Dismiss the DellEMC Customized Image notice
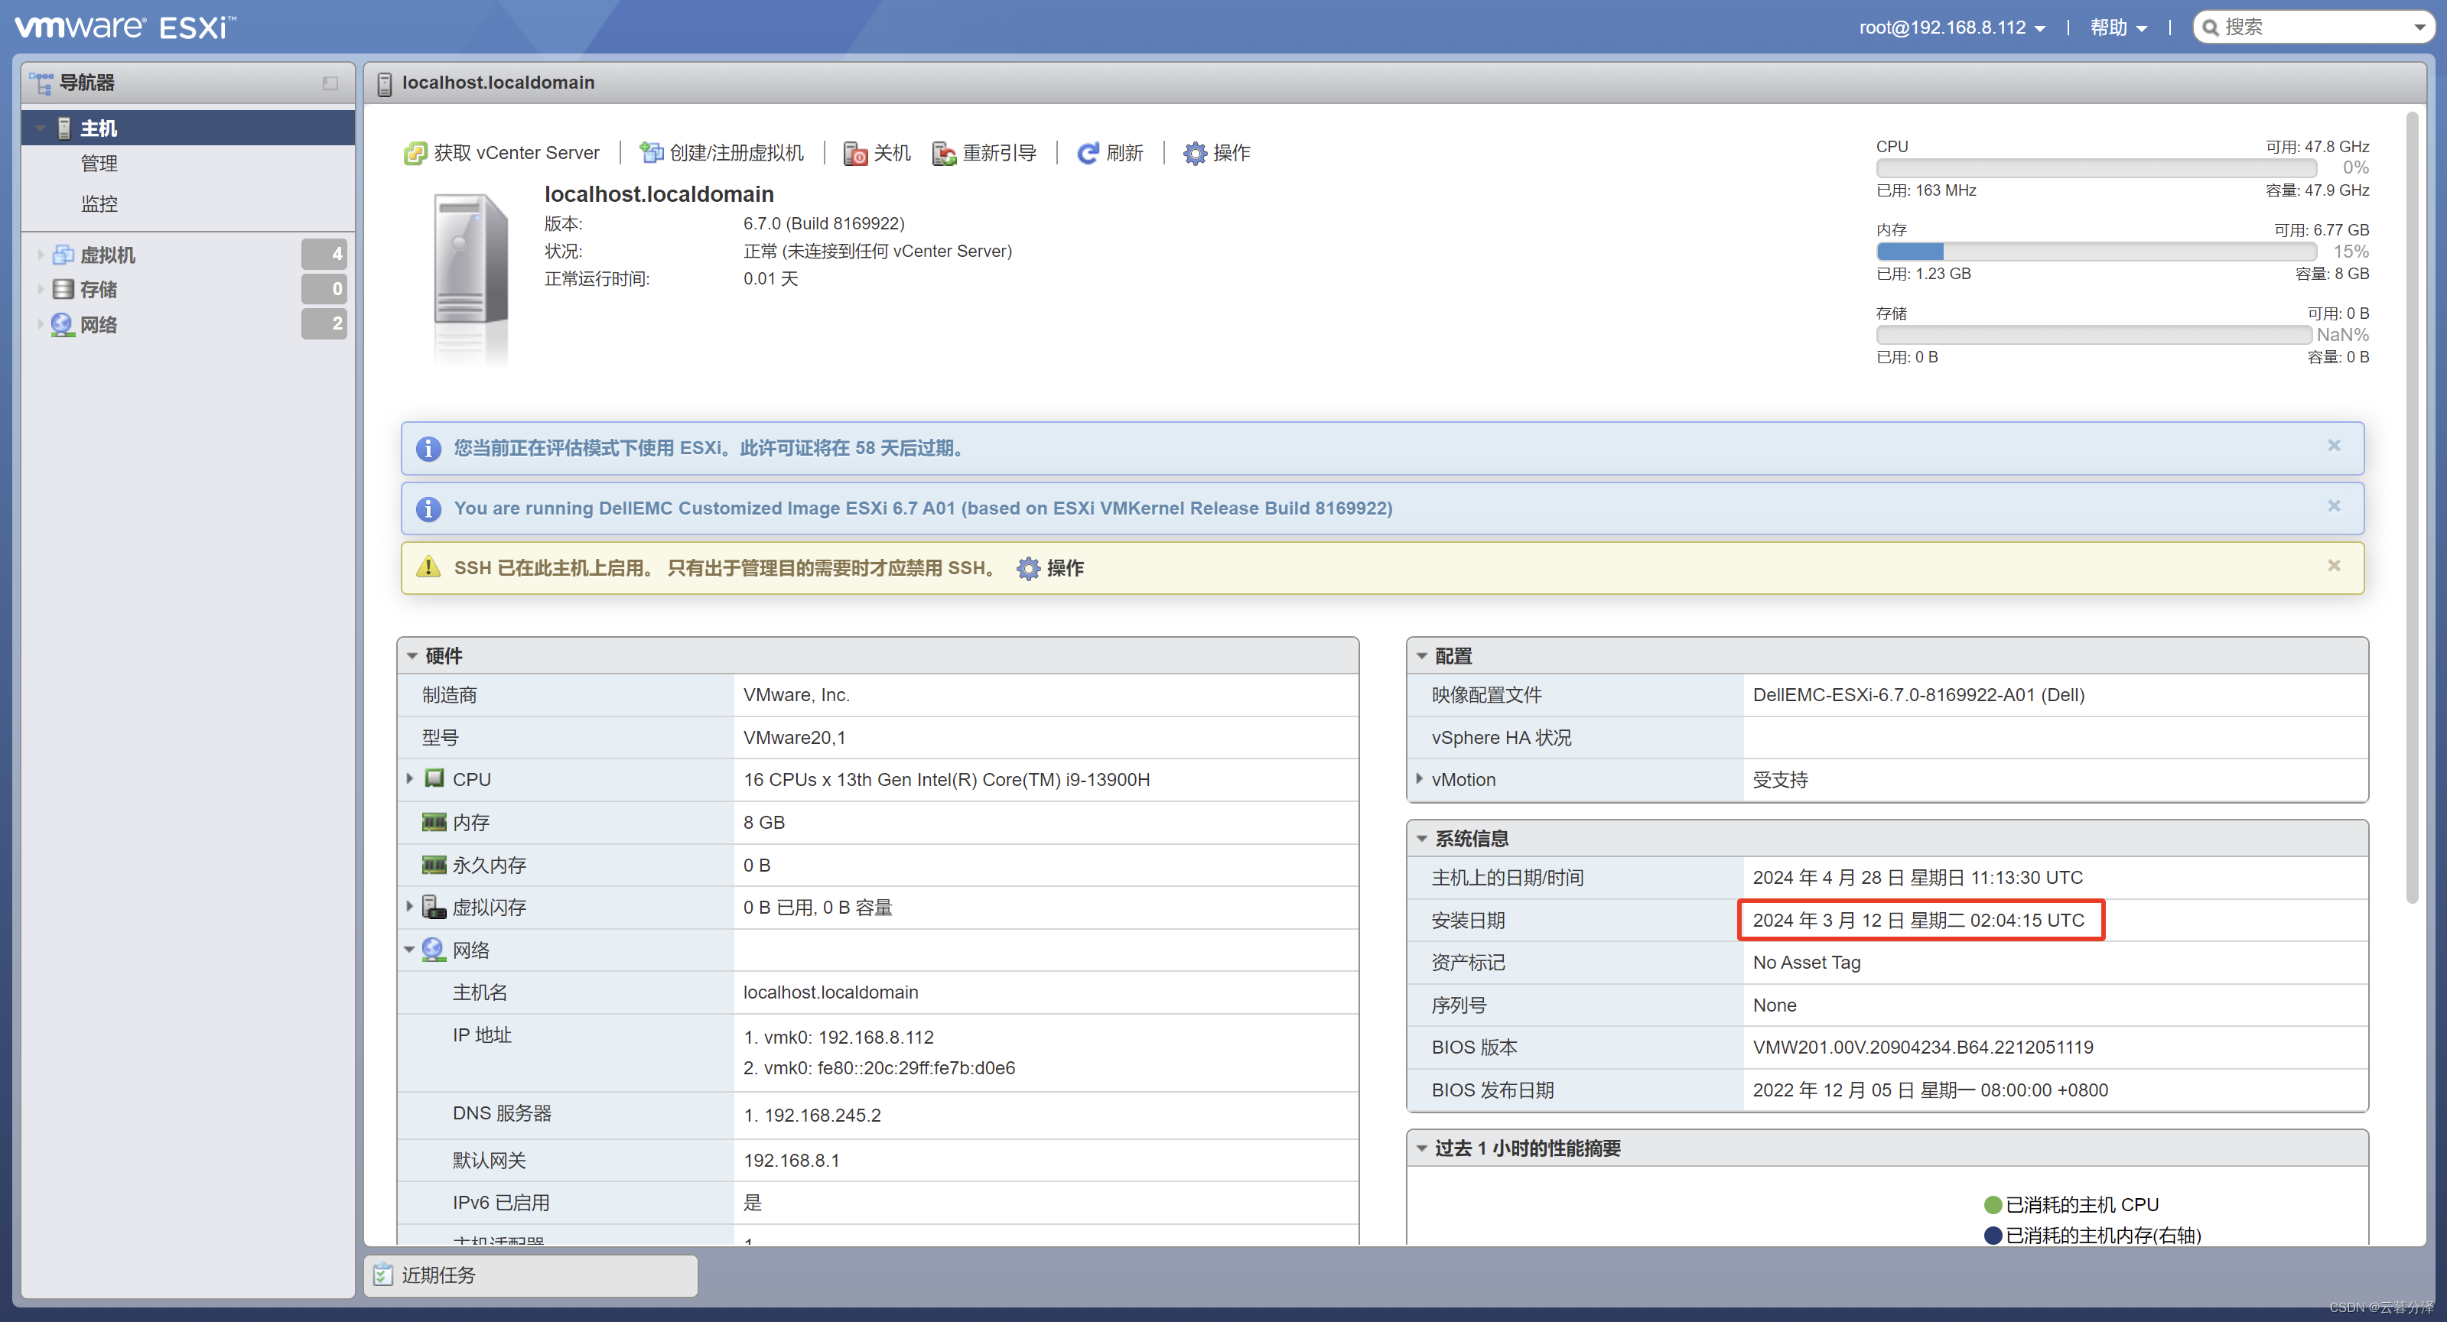Screen dimensions: 2447x1322 (2333, 506)
